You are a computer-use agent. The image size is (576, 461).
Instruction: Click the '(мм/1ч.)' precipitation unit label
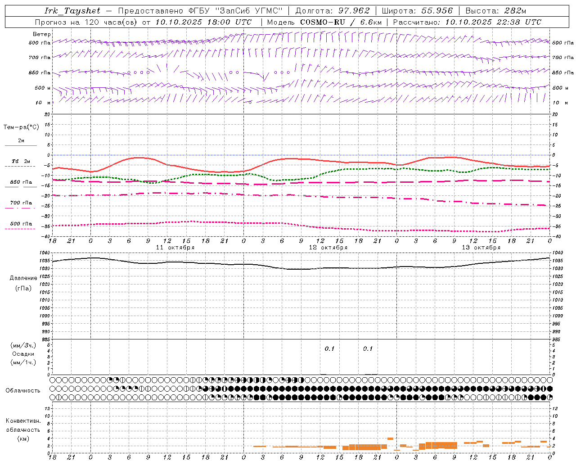(x=23, y=362)
